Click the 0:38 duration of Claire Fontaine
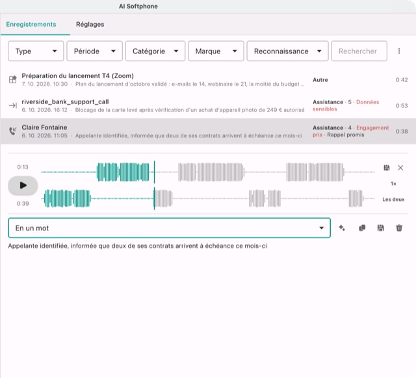This screenshot has height=378, width=416. 402,131
